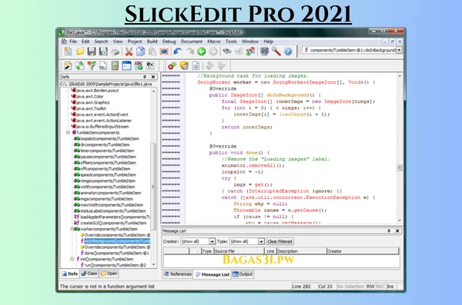Click the 0x hex mode icon
The image size is (462, 305).
coord(150,65)
